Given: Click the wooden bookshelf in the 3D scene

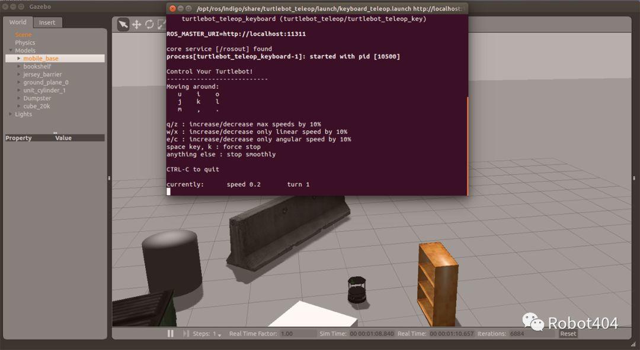Looking at the screenshot, I should click(437, 283).
